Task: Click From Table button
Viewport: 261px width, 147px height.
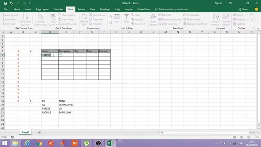Action: 66,20
